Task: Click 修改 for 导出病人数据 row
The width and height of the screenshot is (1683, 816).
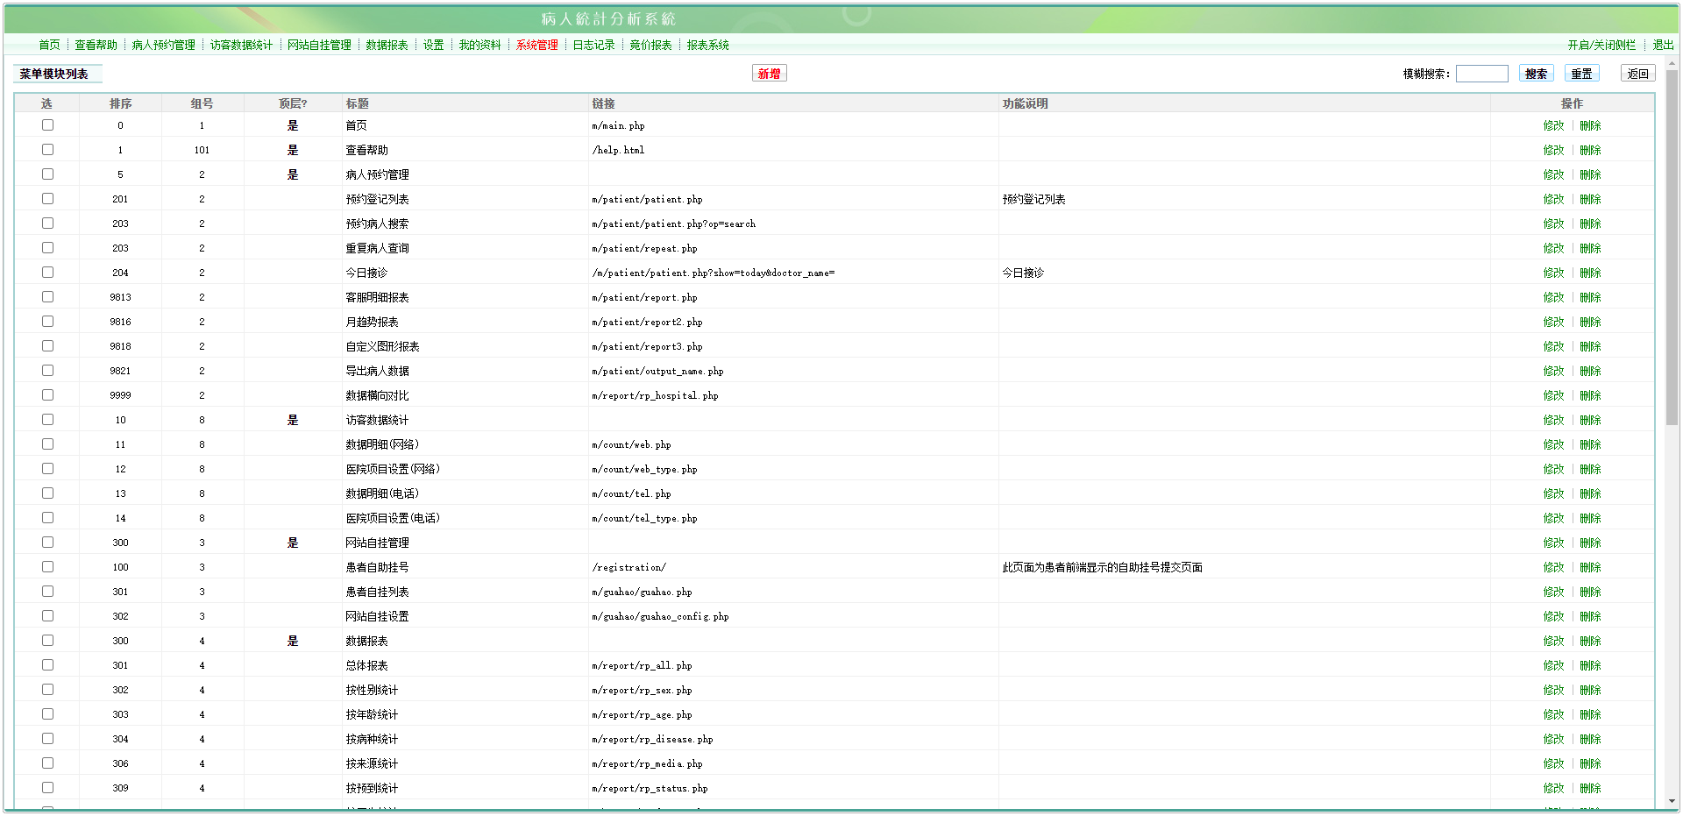Action: click(1553, 371)
